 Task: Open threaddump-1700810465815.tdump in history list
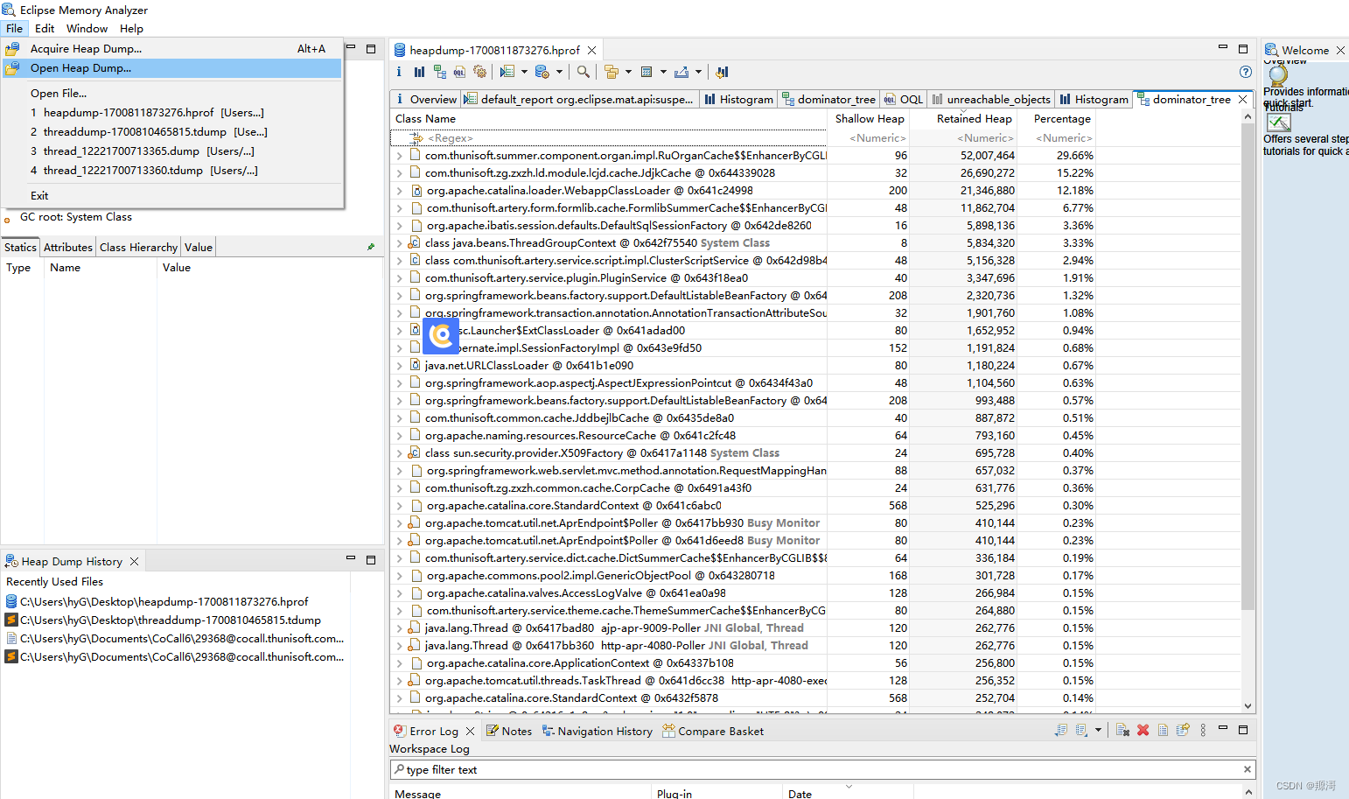click(x=171, y=620)
